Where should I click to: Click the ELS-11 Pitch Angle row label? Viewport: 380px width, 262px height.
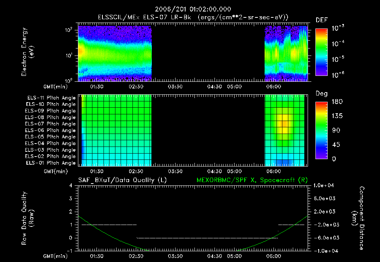tap(51, 98)
